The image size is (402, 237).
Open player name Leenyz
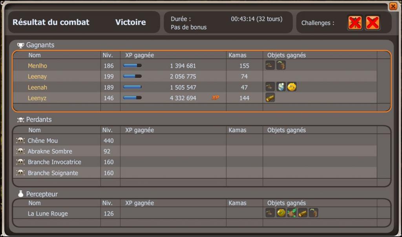tap(37, 98)
